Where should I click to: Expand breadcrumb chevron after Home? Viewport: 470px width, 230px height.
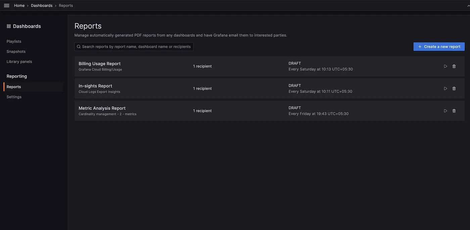[27, 5]
